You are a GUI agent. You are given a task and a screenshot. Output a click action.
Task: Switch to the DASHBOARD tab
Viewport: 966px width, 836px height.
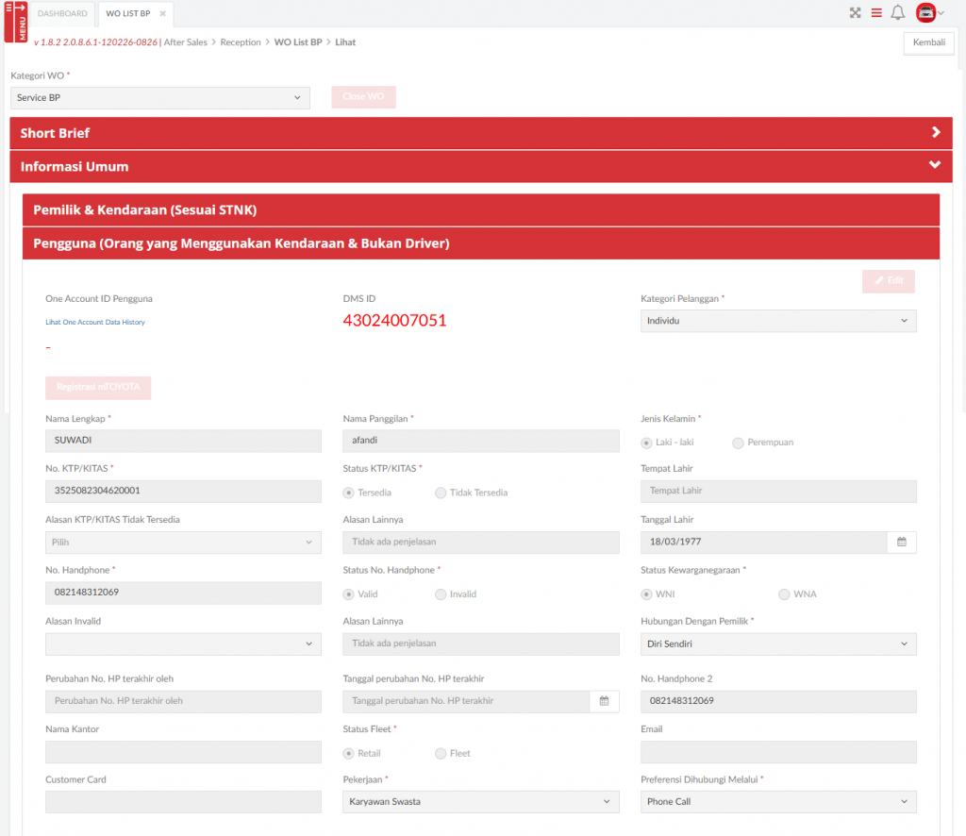point(62,14)
